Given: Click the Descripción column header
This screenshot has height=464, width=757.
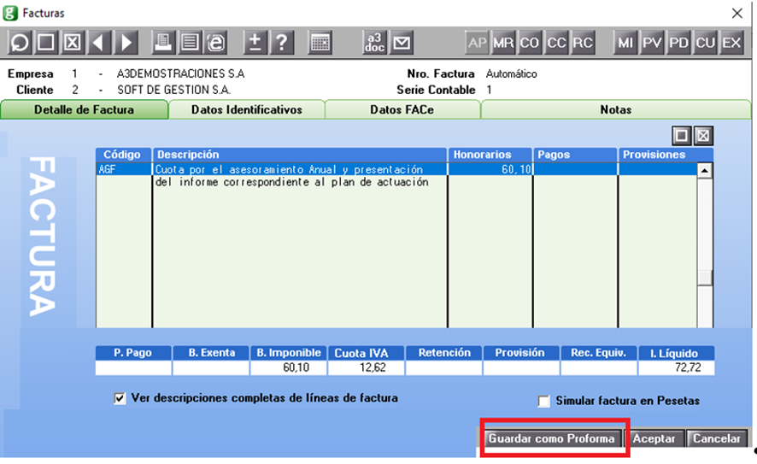Looking at the screenshot, I should click(300, 155).
